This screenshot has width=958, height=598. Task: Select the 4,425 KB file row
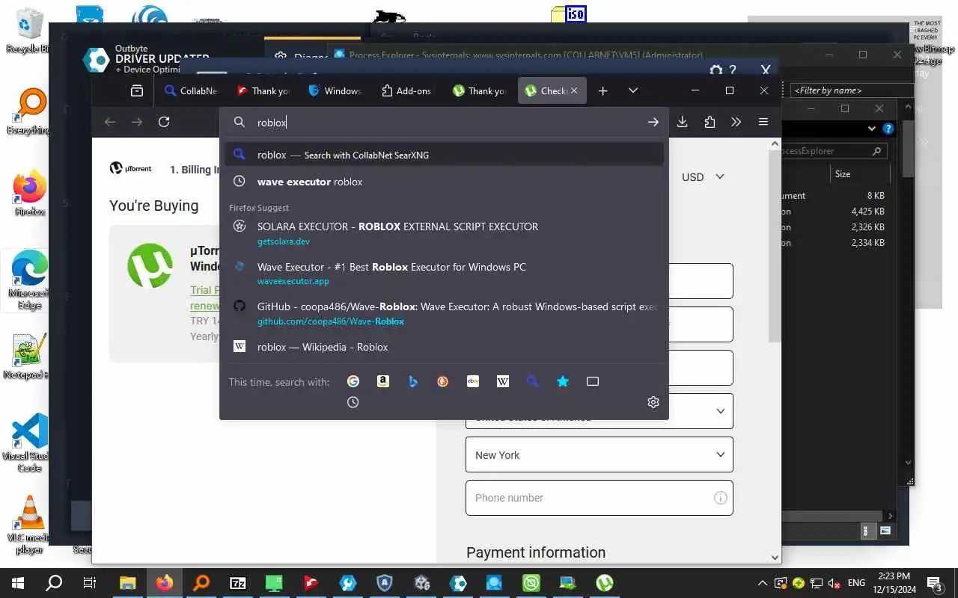pos(835,212)
